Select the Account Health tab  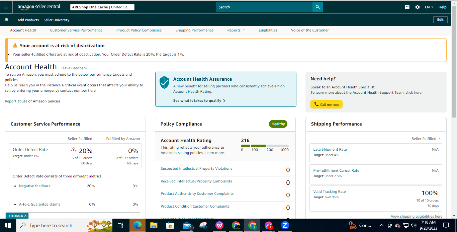click(x=23, y=30)
